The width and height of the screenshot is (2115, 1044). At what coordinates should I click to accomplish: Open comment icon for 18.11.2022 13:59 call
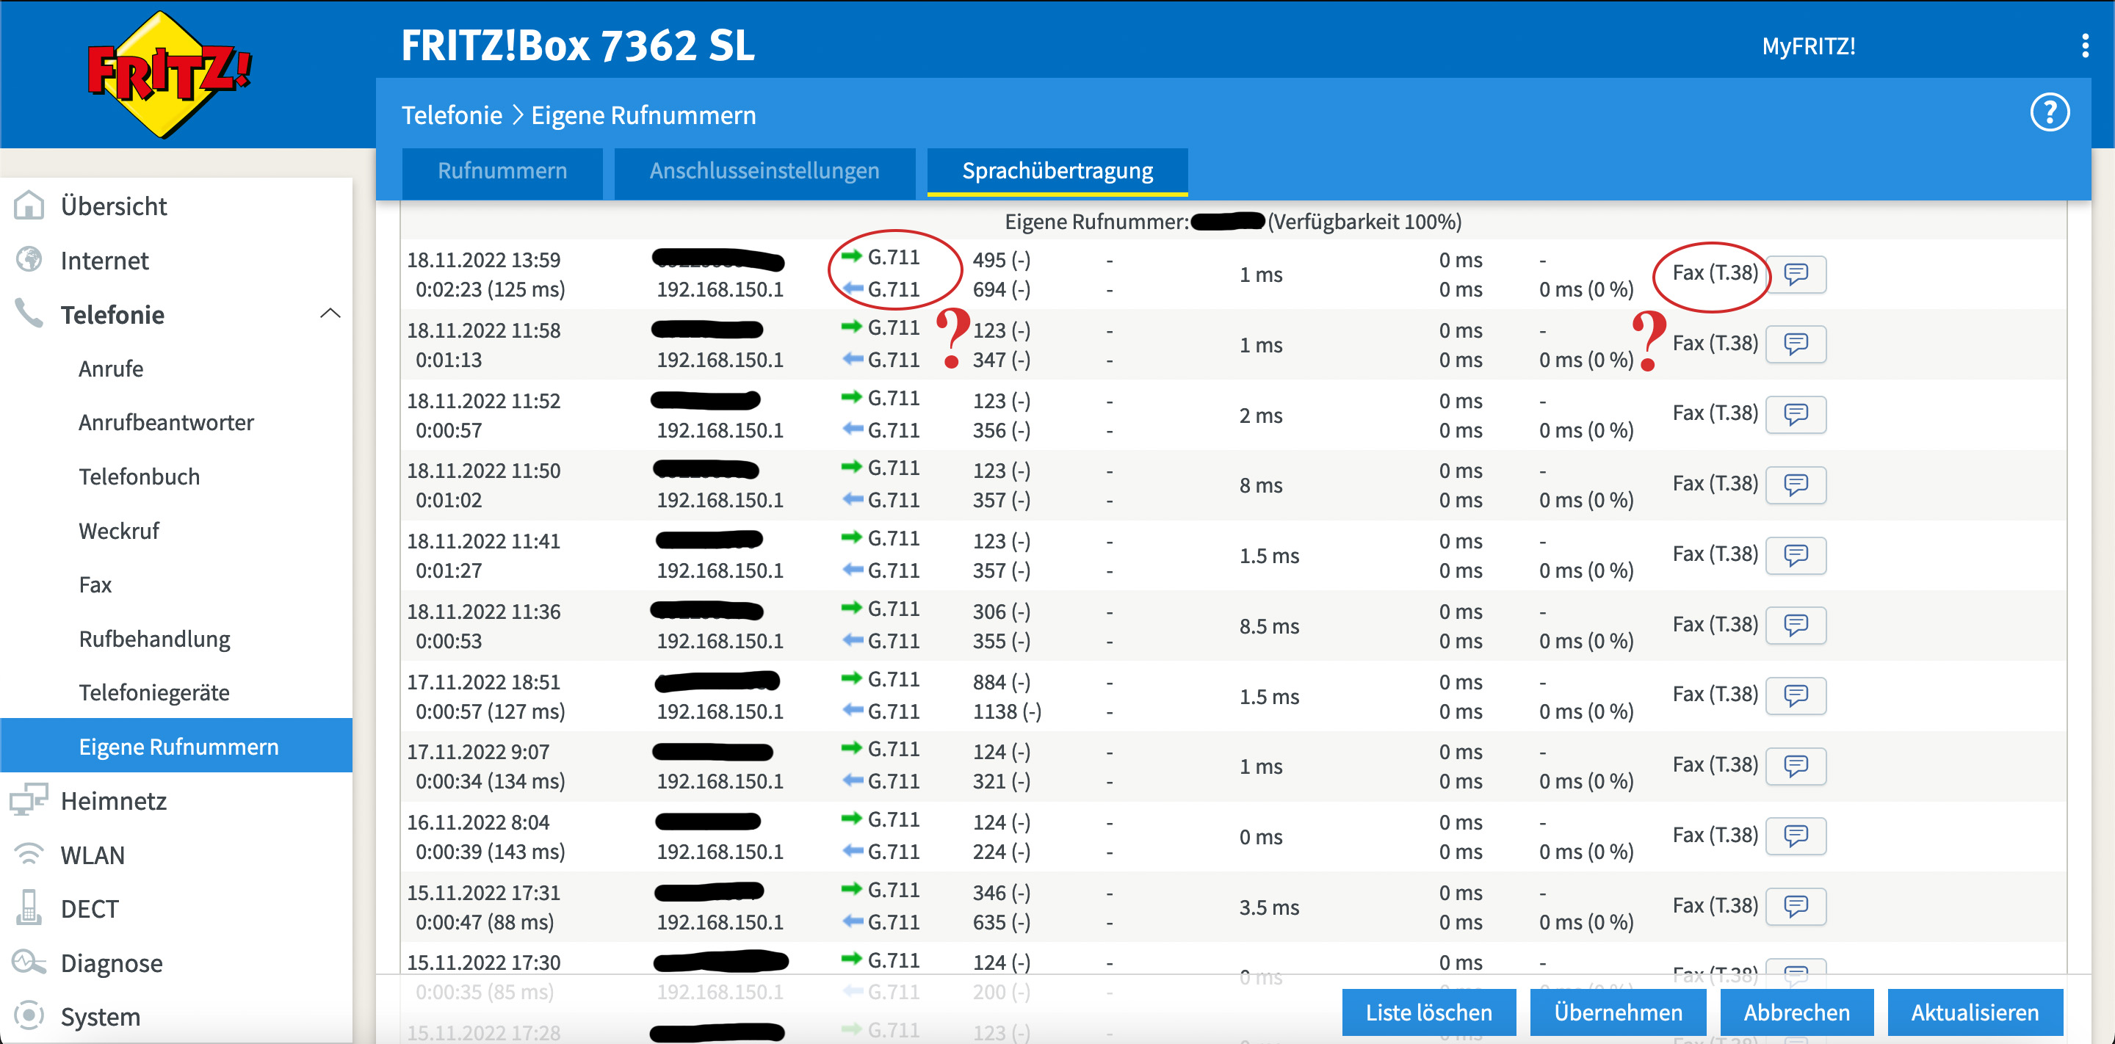[1796, 274]
